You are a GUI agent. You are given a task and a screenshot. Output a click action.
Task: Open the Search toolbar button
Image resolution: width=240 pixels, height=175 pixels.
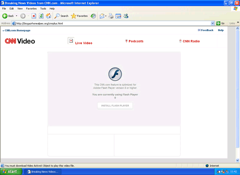pyautogui.click(x=61, y=16)
